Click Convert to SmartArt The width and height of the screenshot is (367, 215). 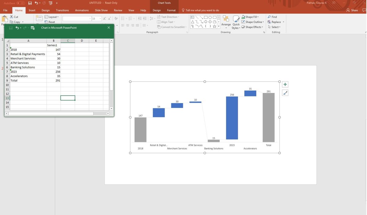coord(172,27)
